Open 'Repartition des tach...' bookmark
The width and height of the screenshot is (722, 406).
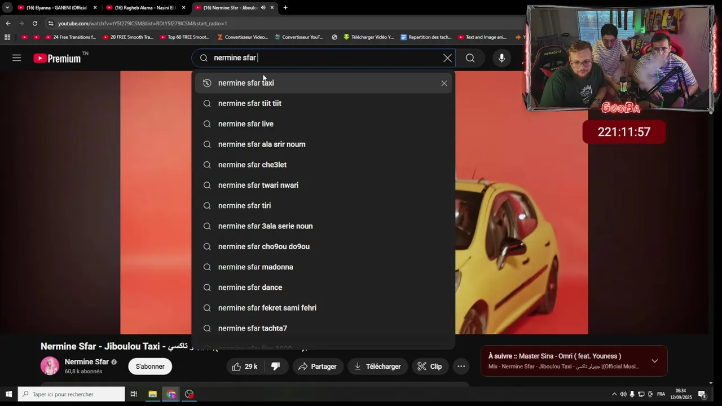click(426, 37)
